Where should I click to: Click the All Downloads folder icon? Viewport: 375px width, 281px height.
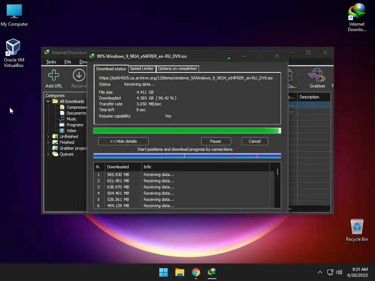(55, 101)
